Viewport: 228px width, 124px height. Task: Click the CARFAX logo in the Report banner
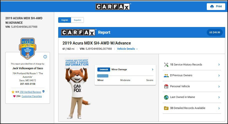tap(78, 32)
